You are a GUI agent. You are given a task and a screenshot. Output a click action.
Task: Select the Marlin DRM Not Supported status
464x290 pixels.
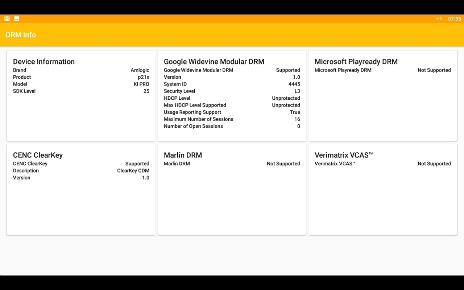(283, 163)
